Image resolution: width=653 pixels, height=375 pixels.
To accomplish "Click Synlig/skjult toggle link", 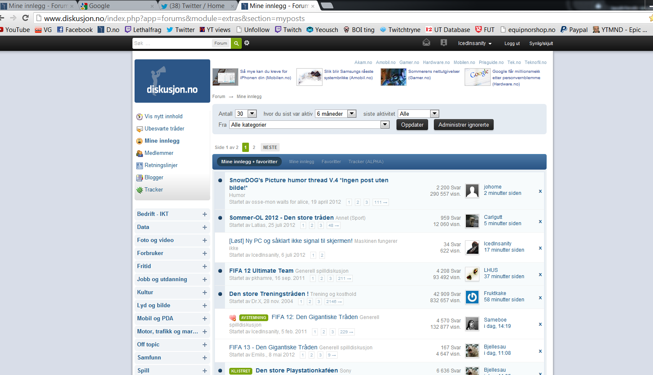I will (x=541, y=43).
